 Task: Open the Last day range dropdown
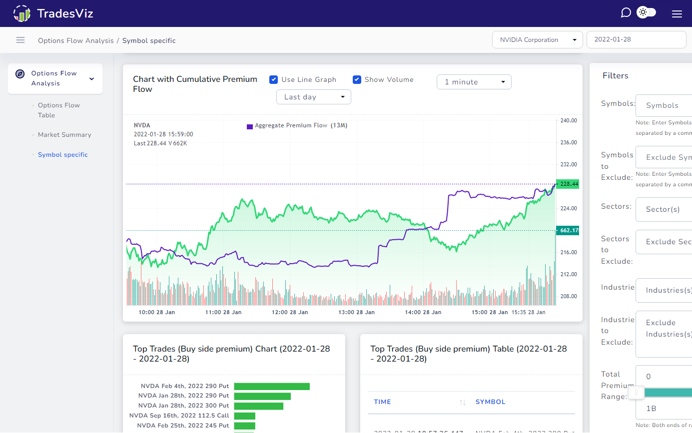pos(313,97)
